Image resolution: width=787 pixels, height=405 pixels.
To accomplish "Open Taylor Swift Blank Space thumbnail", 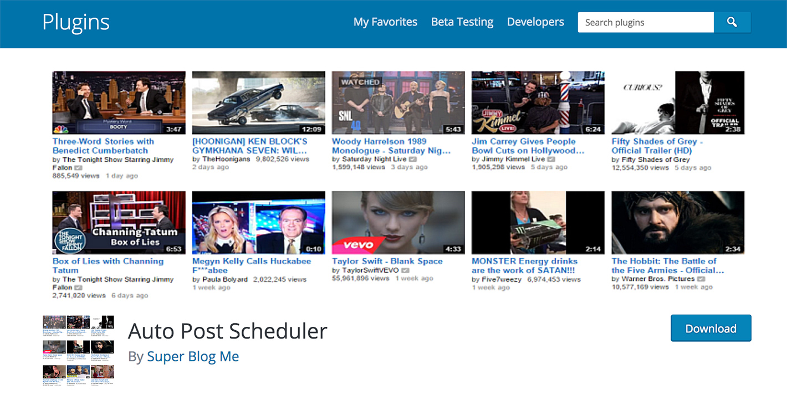I will [398, 223].
